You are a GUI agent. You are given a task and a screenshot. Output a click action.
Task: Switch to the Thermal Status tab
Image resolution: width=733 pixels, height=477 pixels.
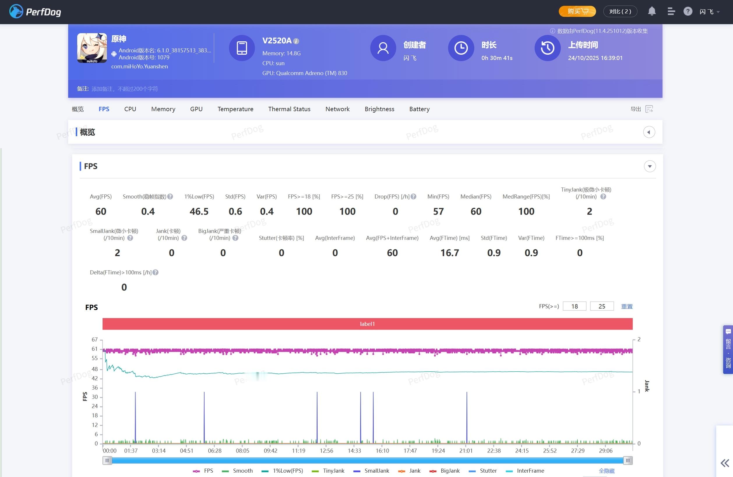(x=289, y=109)
